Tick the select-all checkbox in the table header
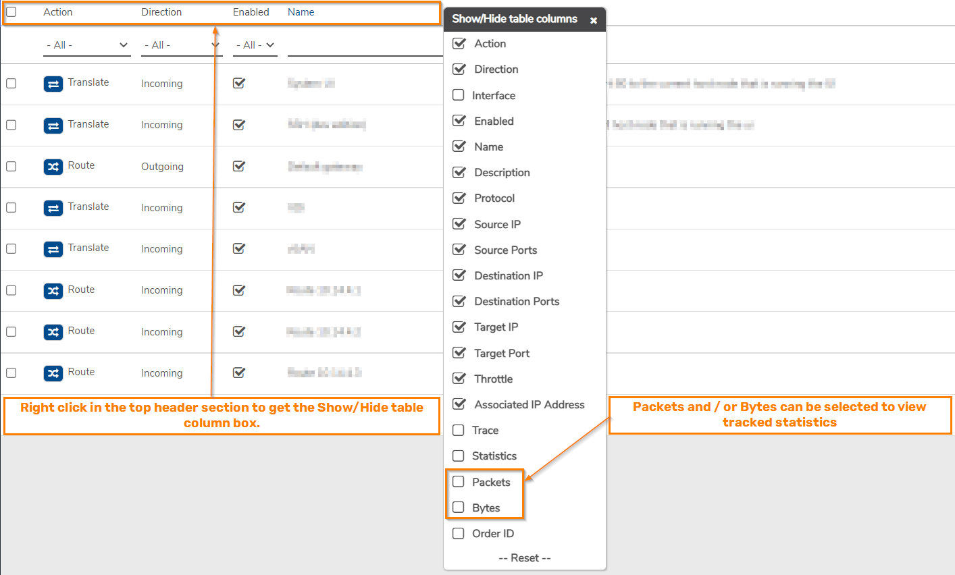The width and height of the screenshot is (955, 575). [x=11, y=12]
